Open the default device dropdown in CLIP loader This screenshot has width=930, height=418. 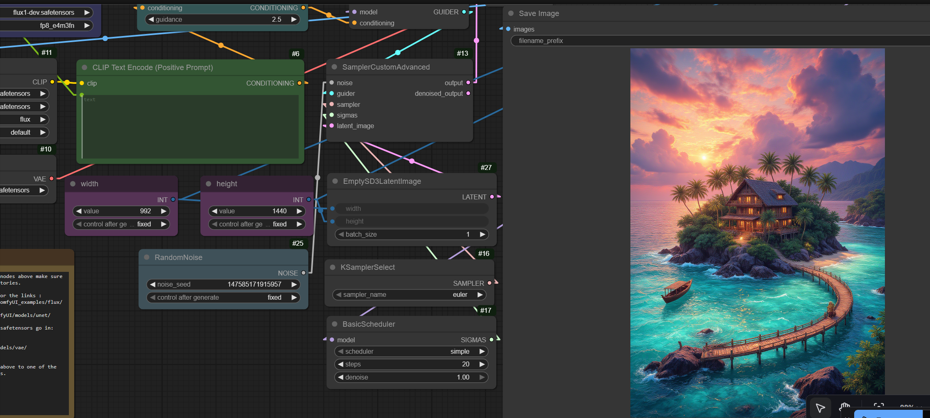pos(24,133)
